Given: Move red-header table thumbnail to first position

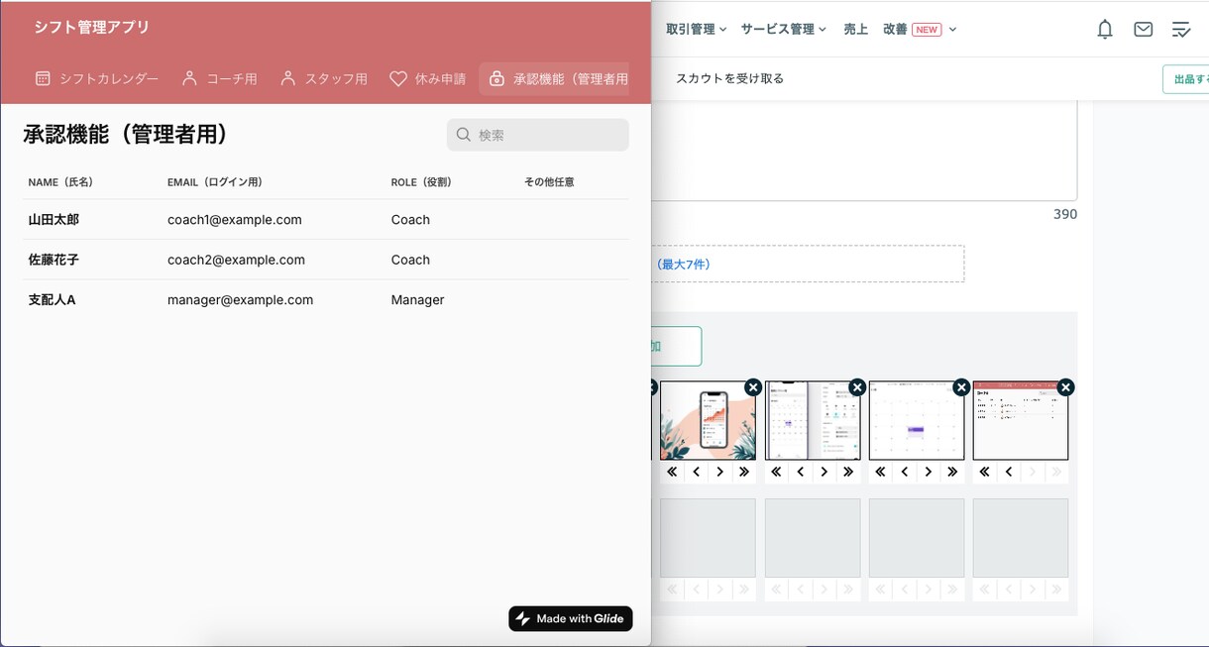Looking at the screenshot, I should coord(984,472).
